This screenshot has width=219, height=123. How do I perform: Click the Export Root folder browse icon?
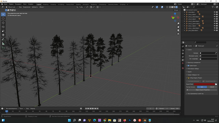point(216,84)
